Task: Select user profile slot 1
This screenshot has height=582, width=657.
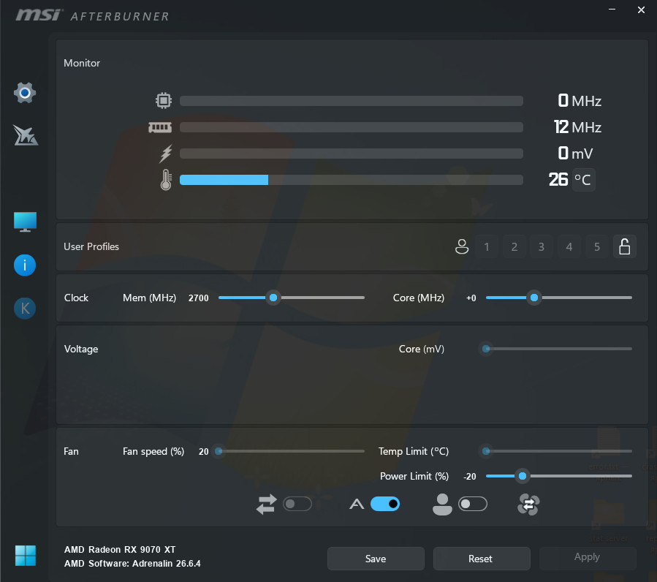Action: coord(487,246)
